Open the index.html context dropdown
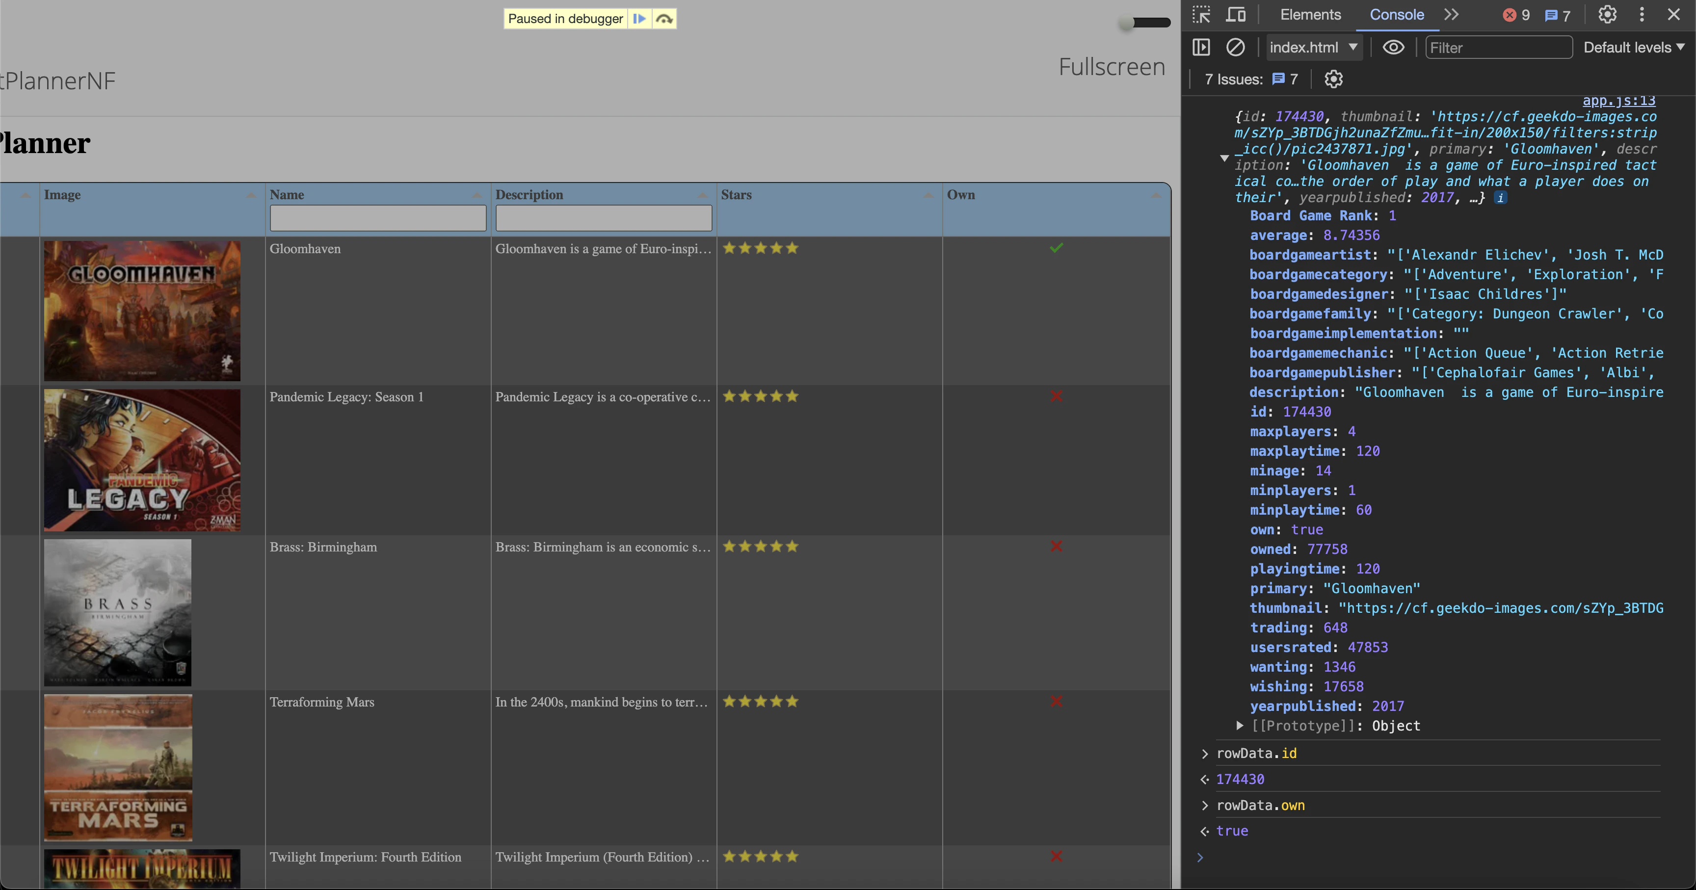 (1314, 48)
